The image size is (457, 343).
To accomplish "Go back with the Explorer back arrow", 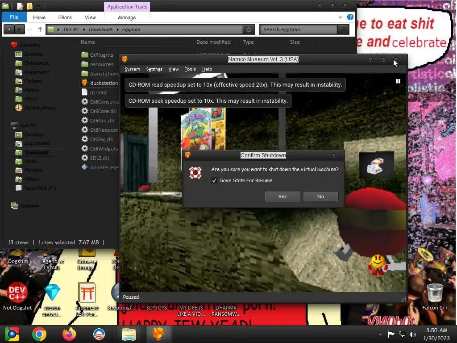I will [x=9, y=29].
